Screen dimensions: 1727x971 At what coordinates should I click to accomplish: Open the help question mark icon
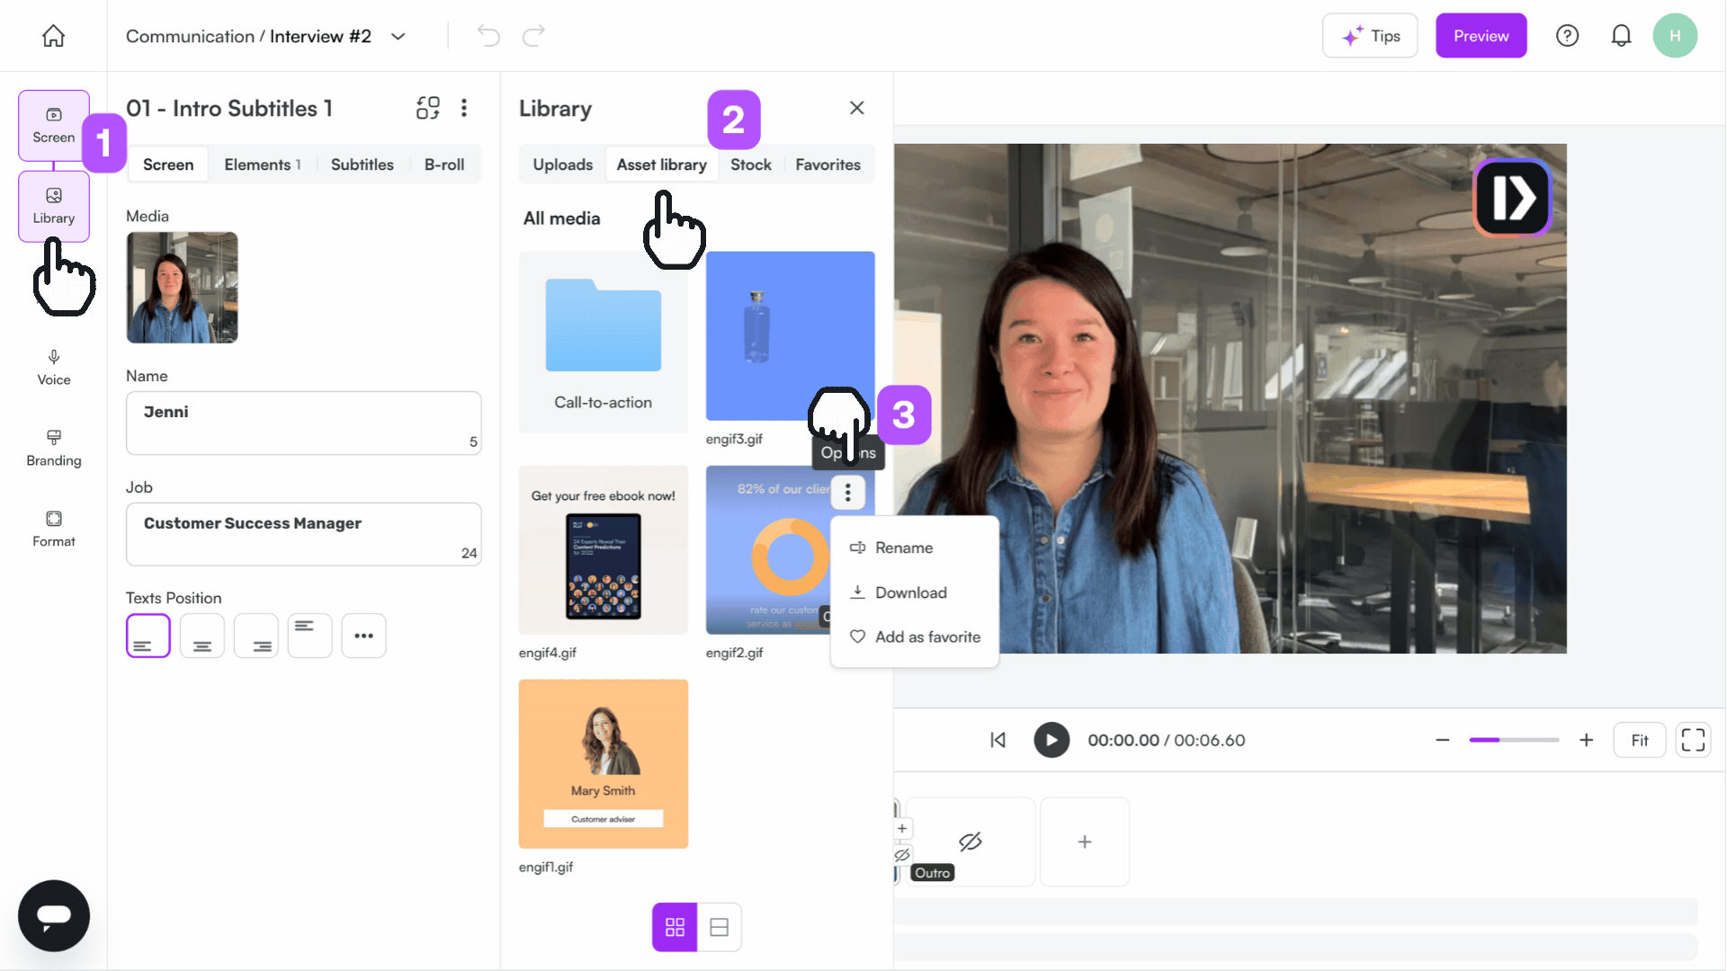(x=1567, y=36)
